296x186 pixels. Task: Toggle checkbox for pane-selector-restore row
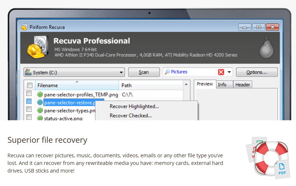29,101
